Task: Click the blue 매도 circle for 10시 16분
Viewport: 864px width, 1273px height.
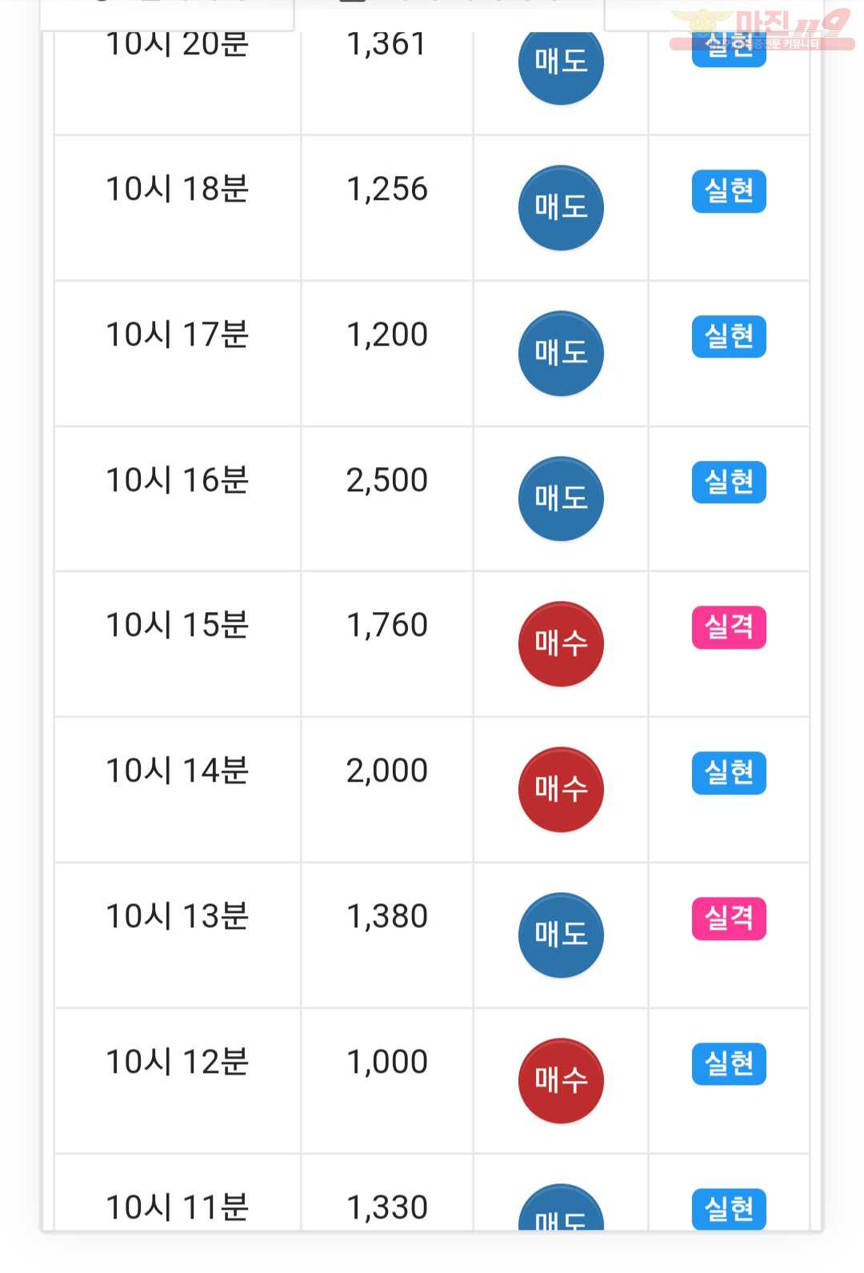Action: pos(561,499)
